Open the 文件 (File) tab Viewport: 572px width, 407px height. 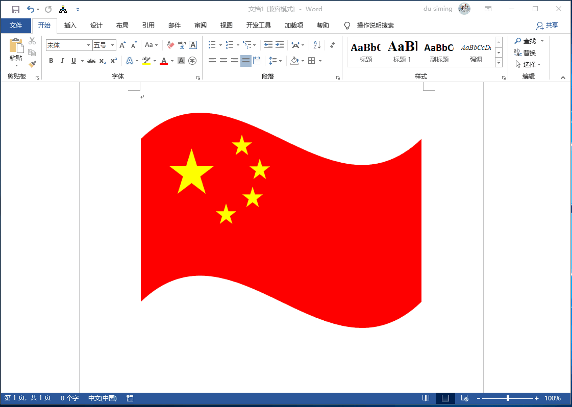pyautogui.click(x=16, y=26)
